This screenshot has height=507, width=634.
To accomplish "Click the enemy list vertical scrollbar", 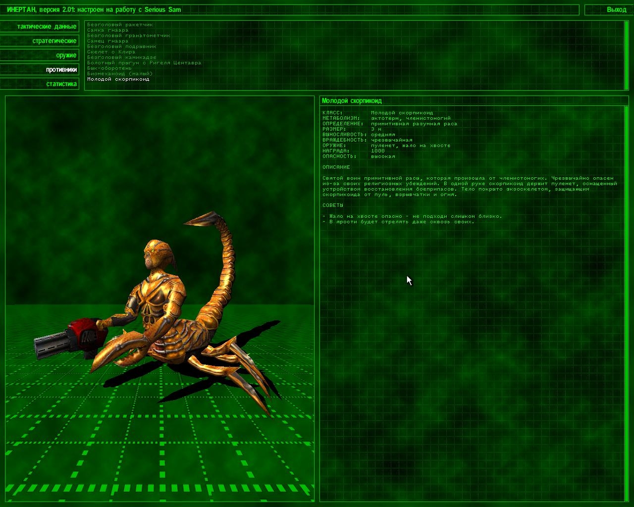I will pyautogui.click(x=626, y=55).
